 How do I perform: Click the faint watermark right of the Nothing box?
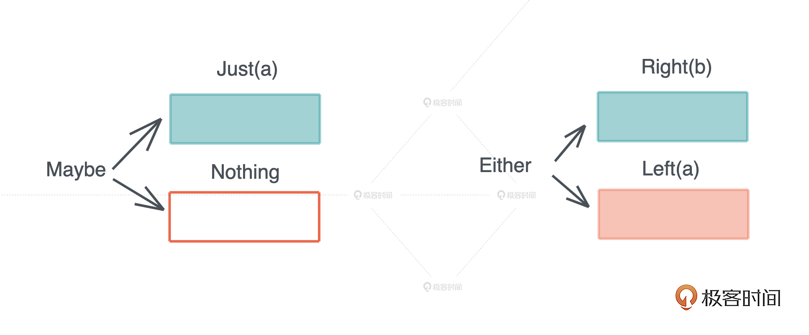pyautogui.click(x=373, y=195)
